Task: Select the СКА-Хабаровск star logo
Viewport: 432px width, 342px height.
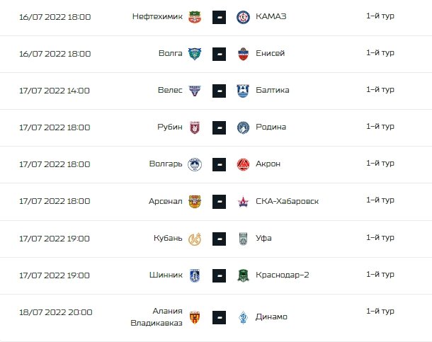Action: tap(243, 202)
